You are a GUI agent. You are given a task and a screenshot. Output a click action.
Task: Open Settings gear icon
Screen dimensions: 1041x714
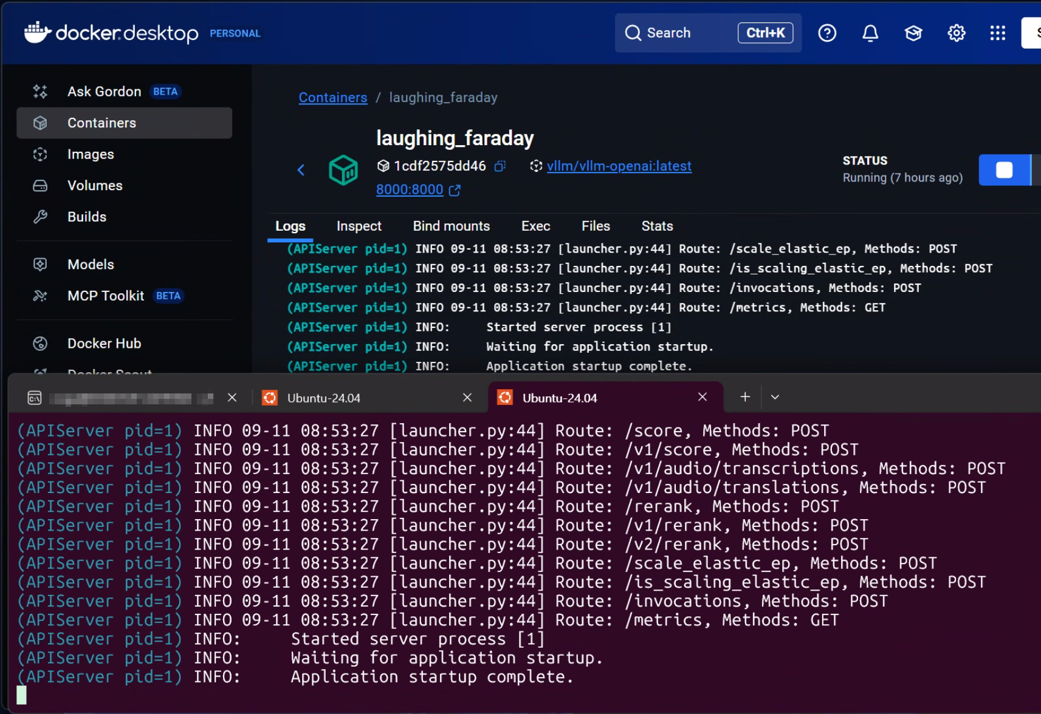957,33
